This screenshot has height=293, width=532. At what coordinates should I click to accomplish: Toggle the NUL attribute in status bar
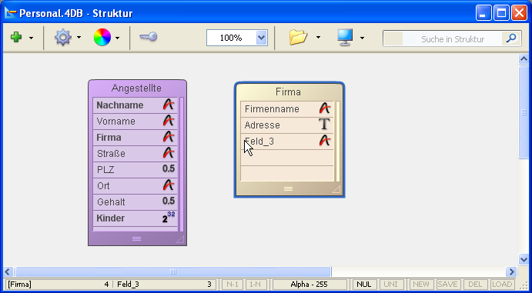364,285
